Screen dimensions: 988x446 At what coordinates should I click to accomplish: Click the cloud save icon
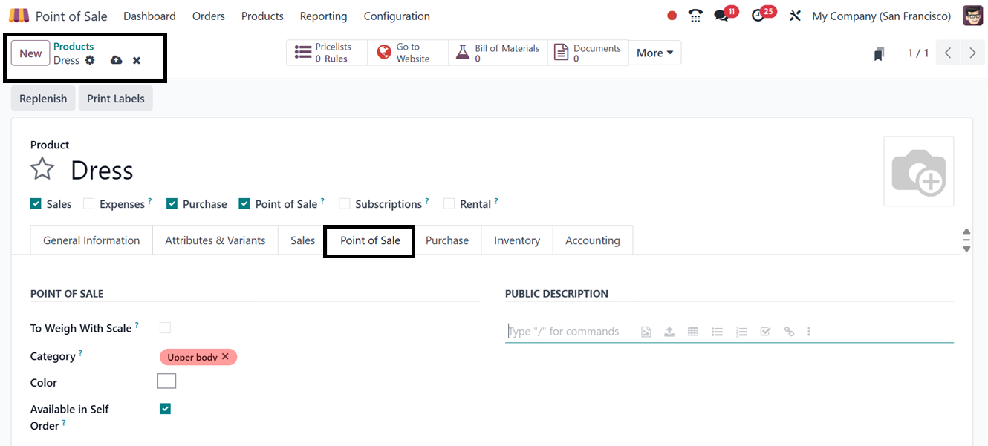(x=116, y=60)
